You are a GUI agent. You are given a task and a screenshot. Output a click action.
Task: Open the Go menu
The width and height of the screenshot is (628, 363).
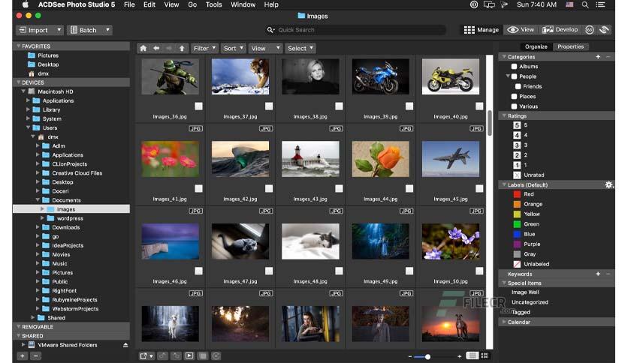(x=192, y=4)
